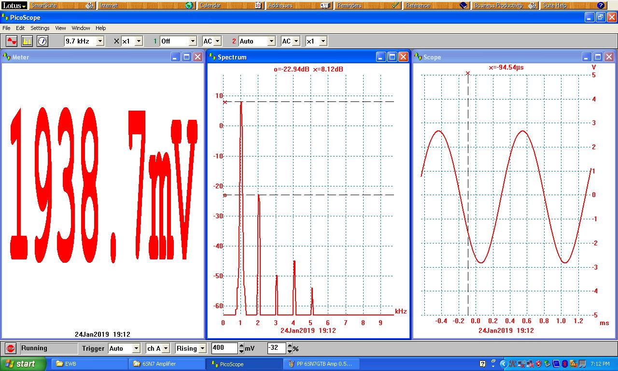
Task: Click the 1938.7mV meter reading
Action: pos(104,186)
